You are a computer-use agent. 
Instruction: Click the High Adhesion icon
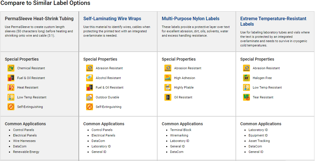click(x=168, y=78)
